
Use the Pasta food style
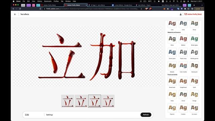click(x=172, y=95)
